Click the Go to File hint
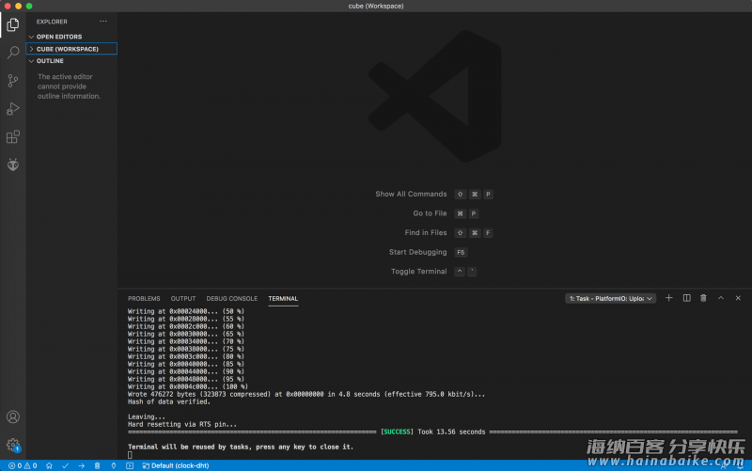 (x=430, y=213)
